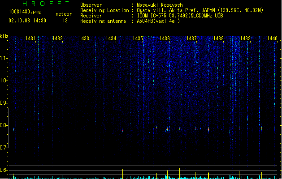
Task: Click the 0.7 kHz axis label
Action: (x=4, y=148)
